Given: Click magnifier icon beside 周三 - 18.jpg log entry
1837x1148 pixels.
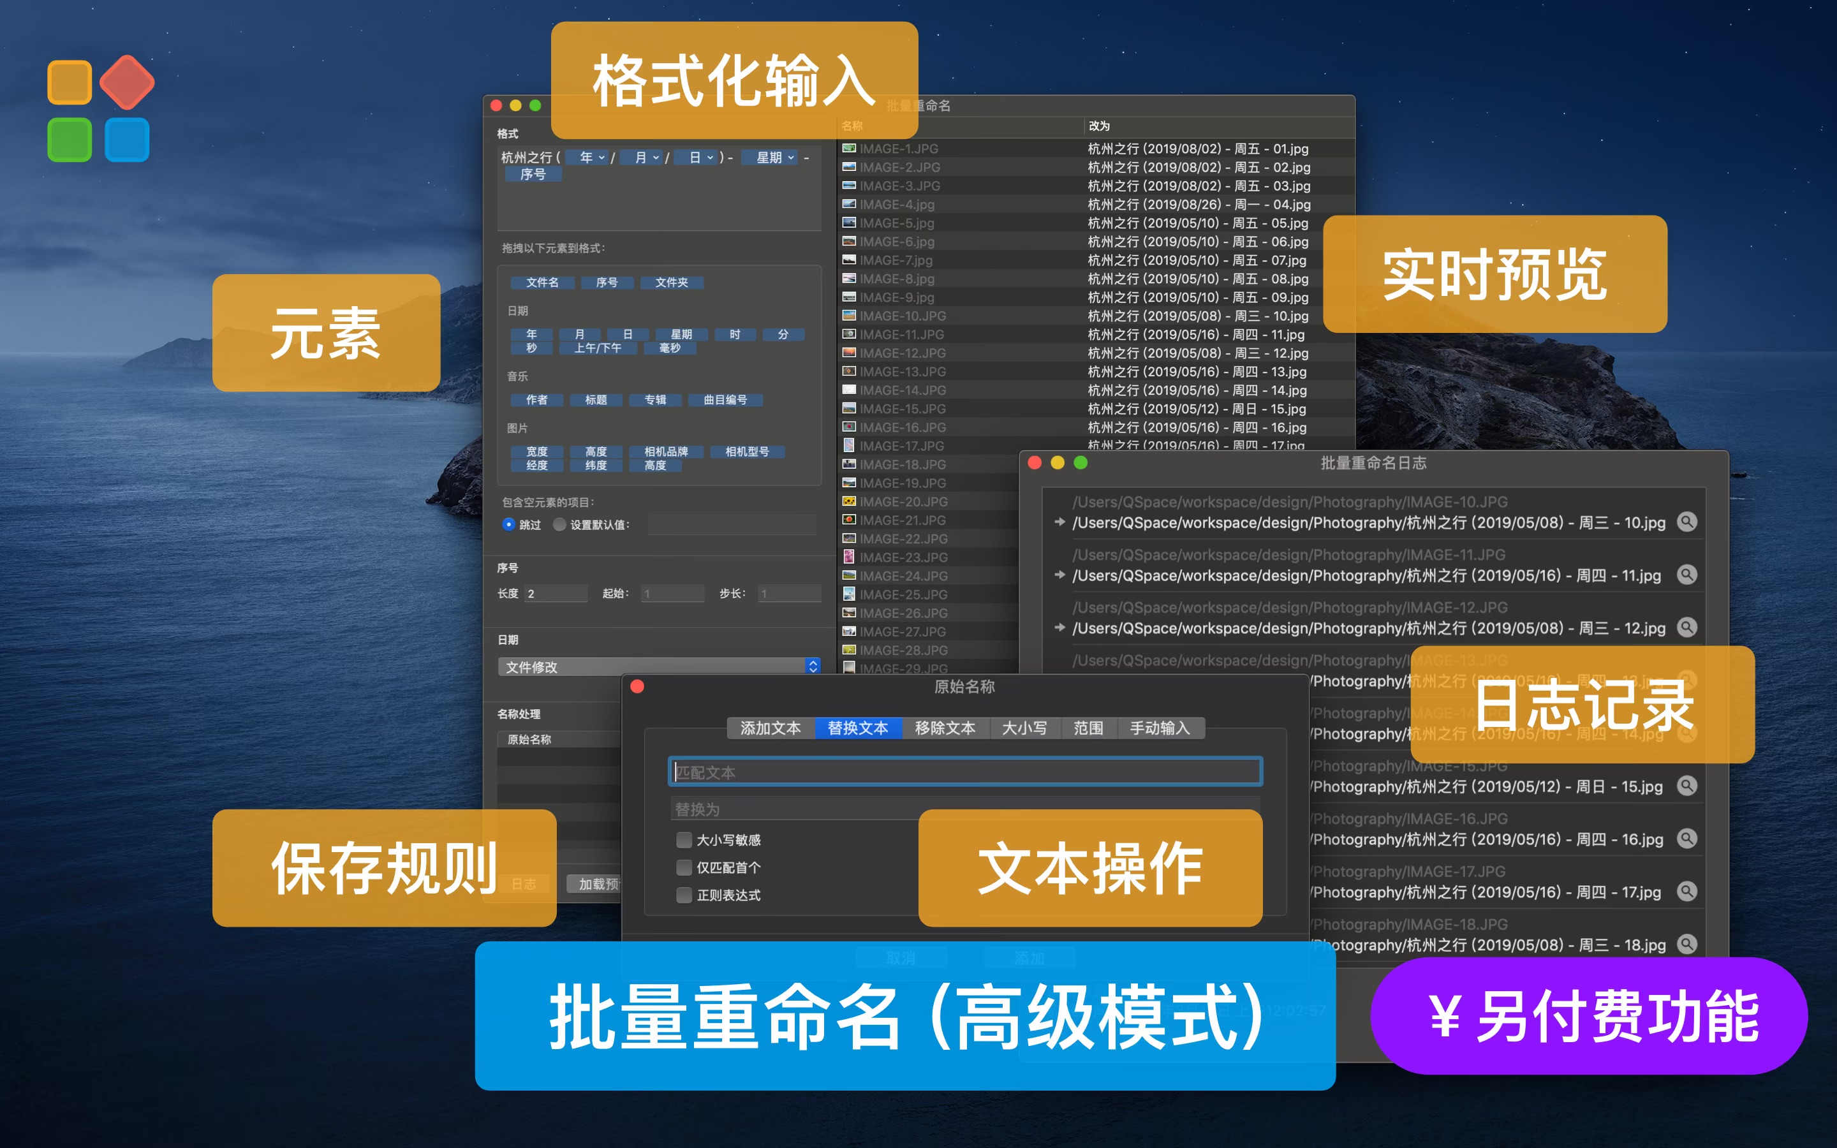Looking at the screenshot, I should coord(1686,945).
